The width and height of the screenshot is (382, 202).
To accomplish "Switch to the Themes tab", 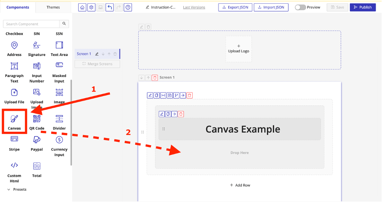I will coord(53,7).
